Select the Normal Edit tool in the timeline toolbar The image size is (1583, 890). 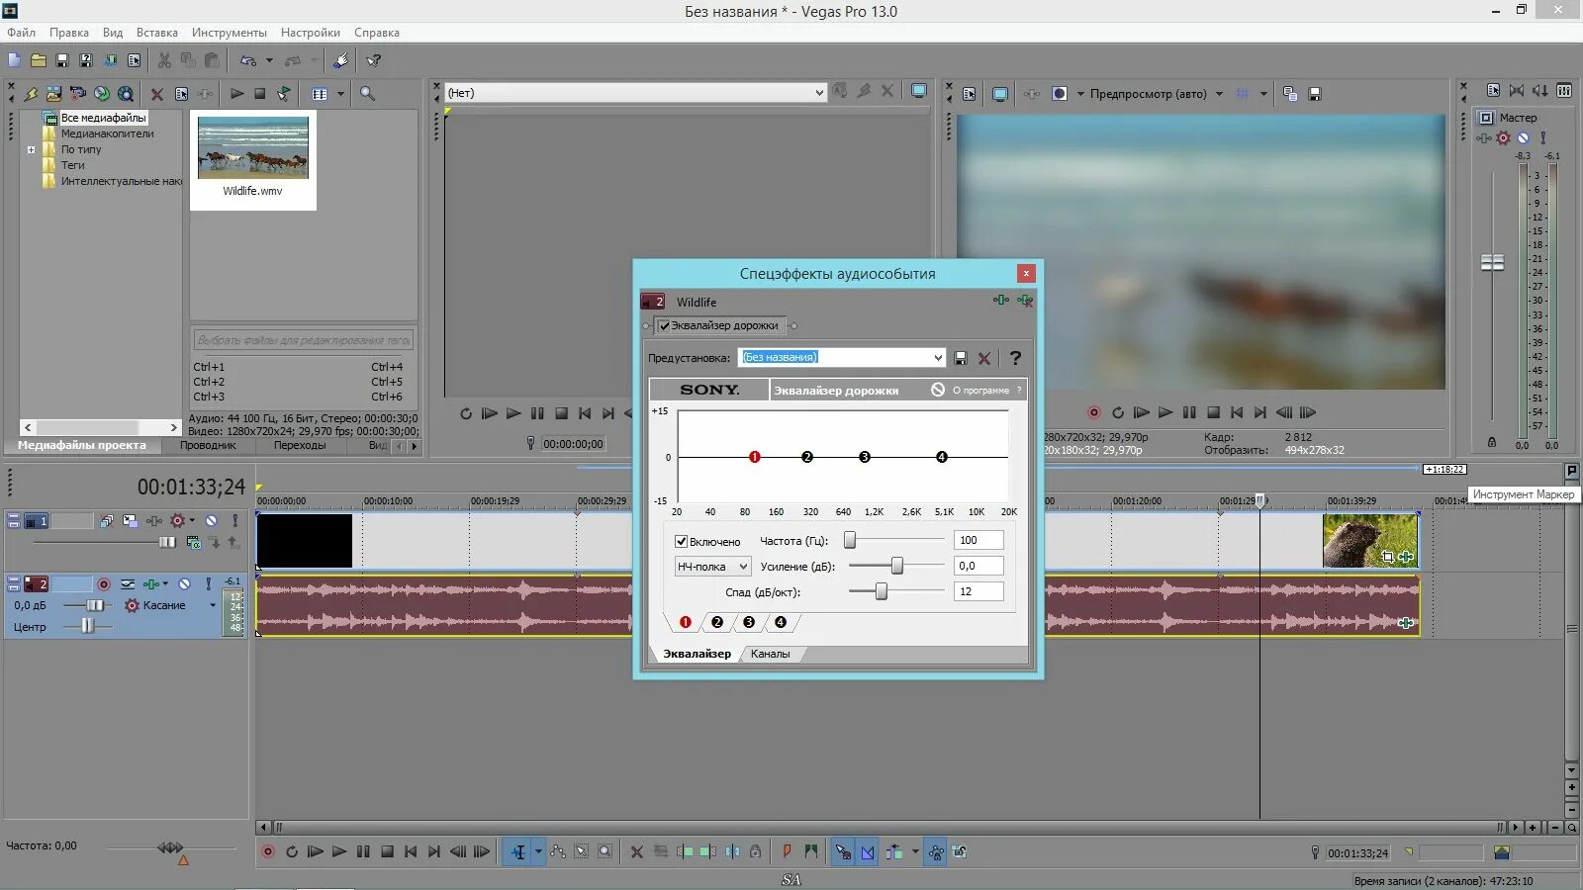[x=518, y=851]
